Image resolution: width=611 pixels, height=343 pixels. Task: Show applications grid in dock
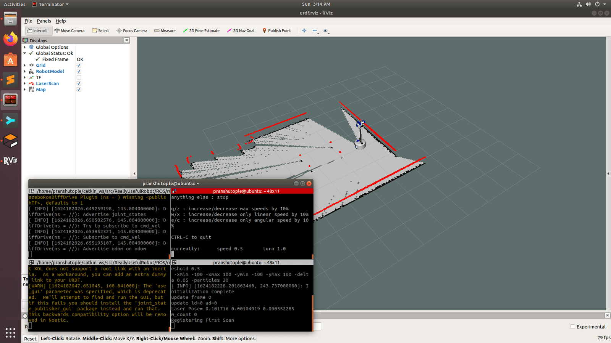(10, 333)
